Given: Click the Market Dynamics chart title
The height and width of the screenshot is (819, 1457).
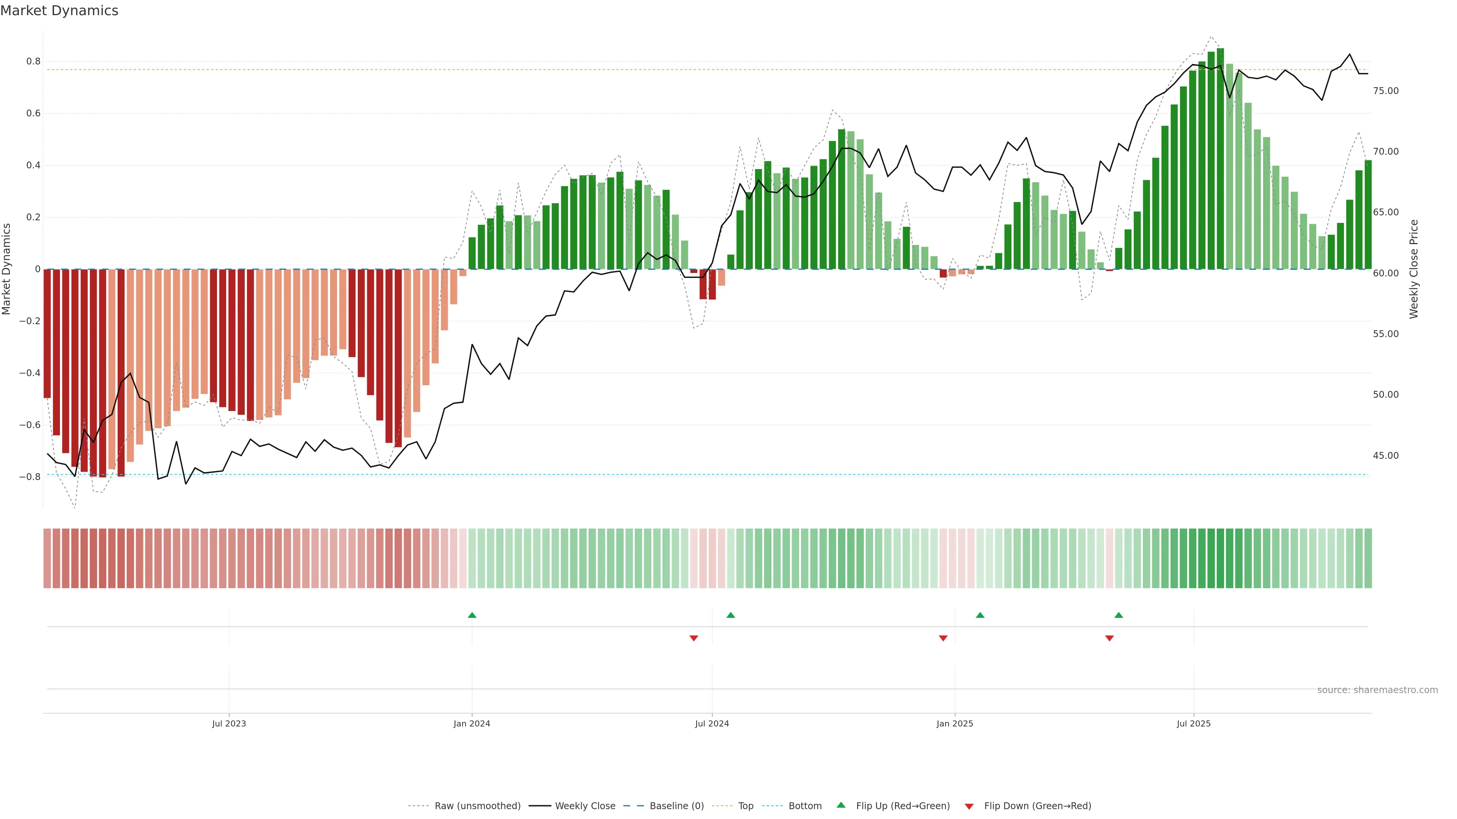Looking at the screenshot, I should pyautogui.click(x=60, y=11).
